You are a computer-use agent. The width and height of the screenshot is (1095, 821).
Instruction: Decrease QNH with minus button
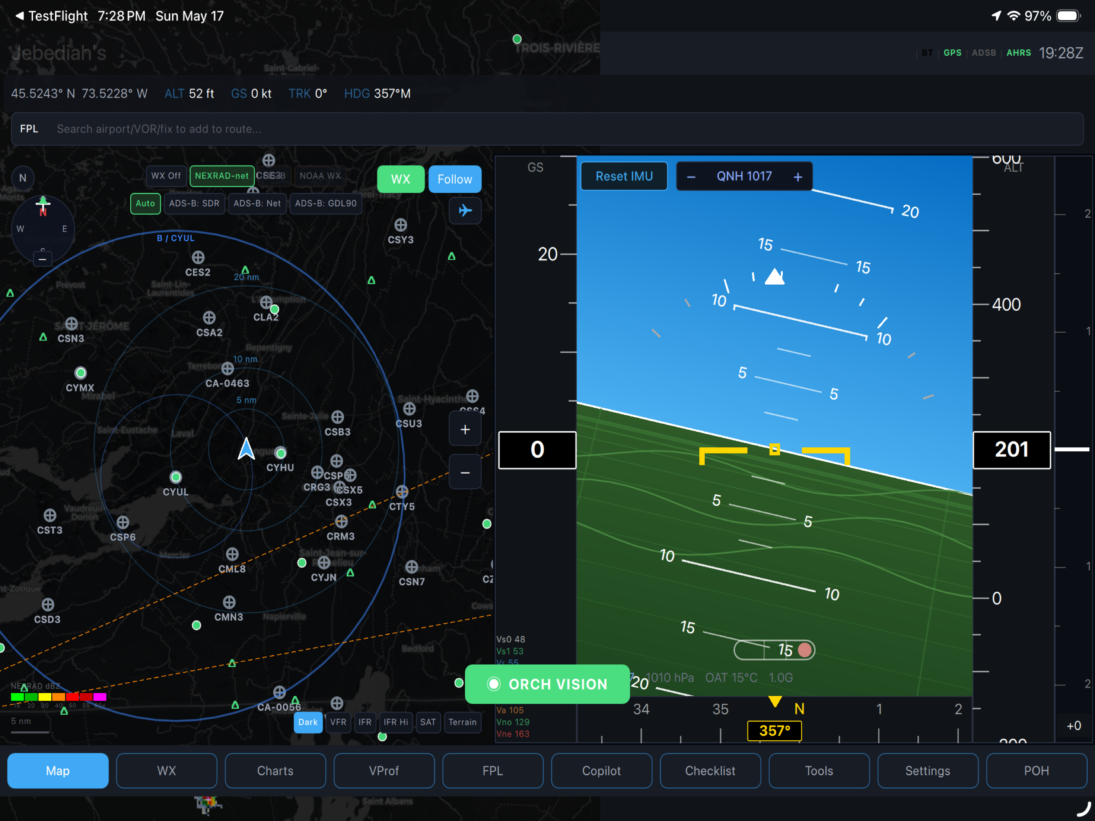(691, 177)
